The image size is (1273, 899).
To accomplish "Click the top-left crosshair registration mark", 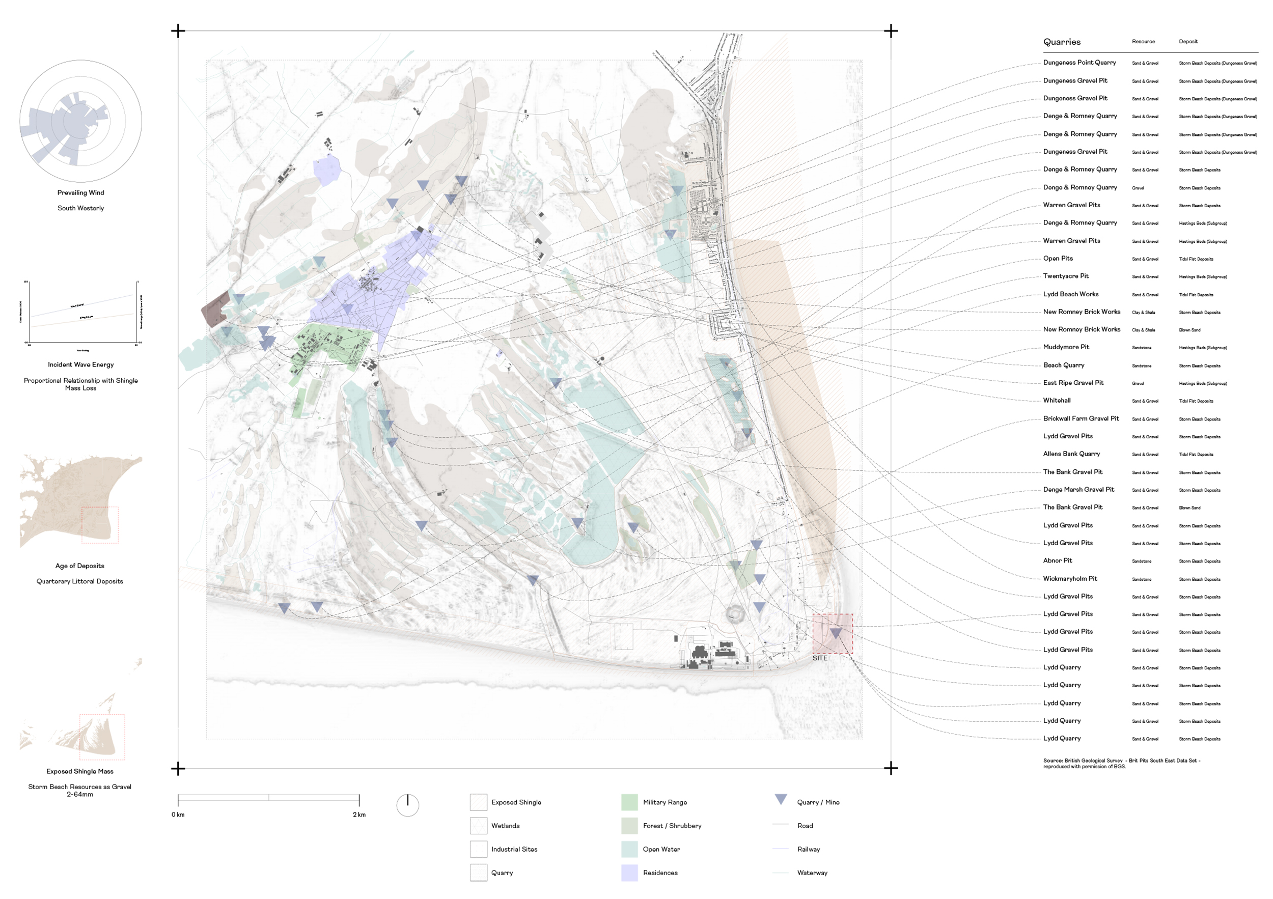I will tap(178, 31).
